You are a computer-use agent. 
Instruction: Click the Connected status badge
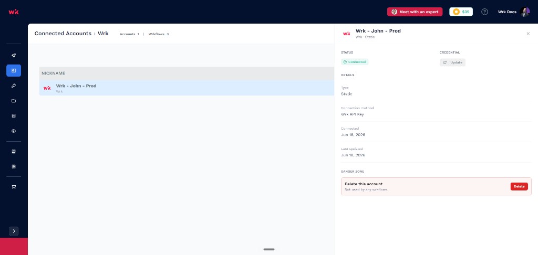pos(355,62)
